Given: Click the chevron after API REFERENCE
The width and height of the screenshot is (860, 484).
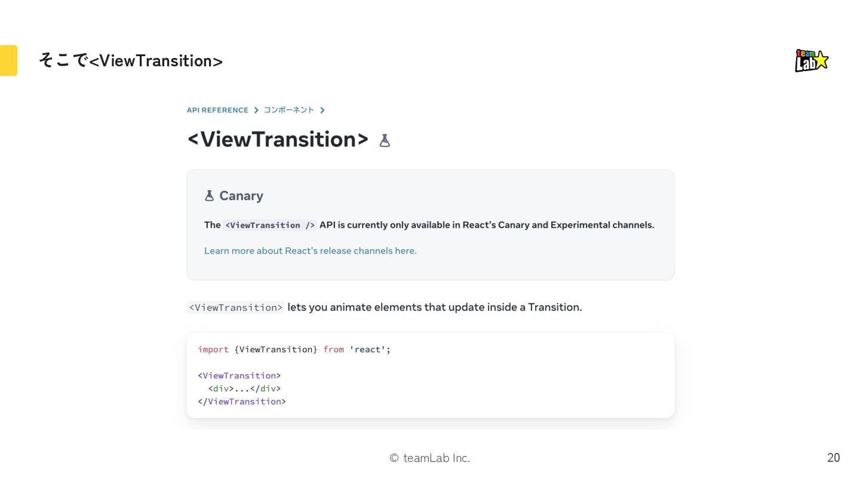Looking at the screenshot, I should click(x=256, y=111).
